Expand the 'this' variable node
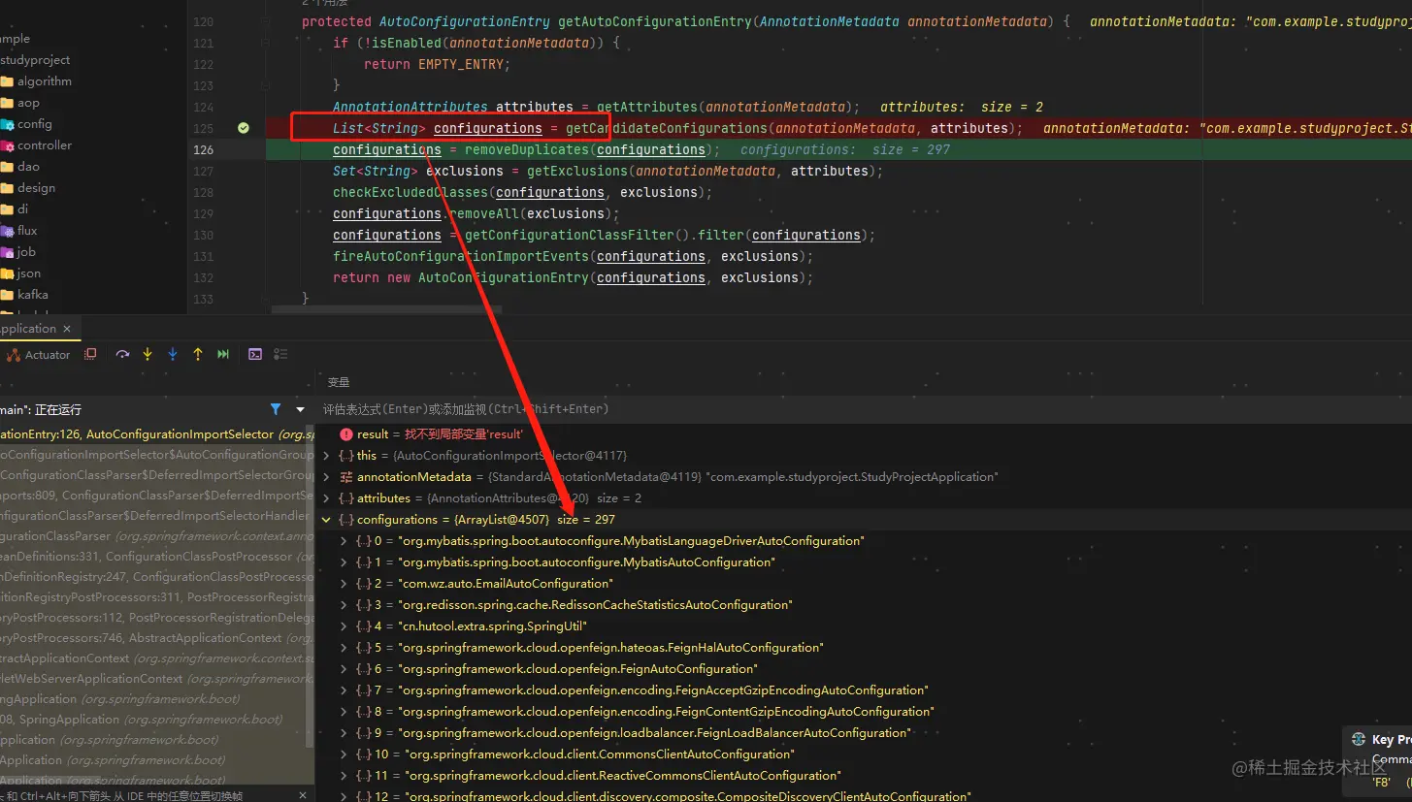Viewport: 1412px width, 802px height. (326, 456)
